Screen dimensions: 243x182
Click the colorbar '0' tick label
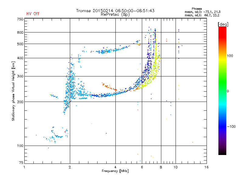click(228, 91)
